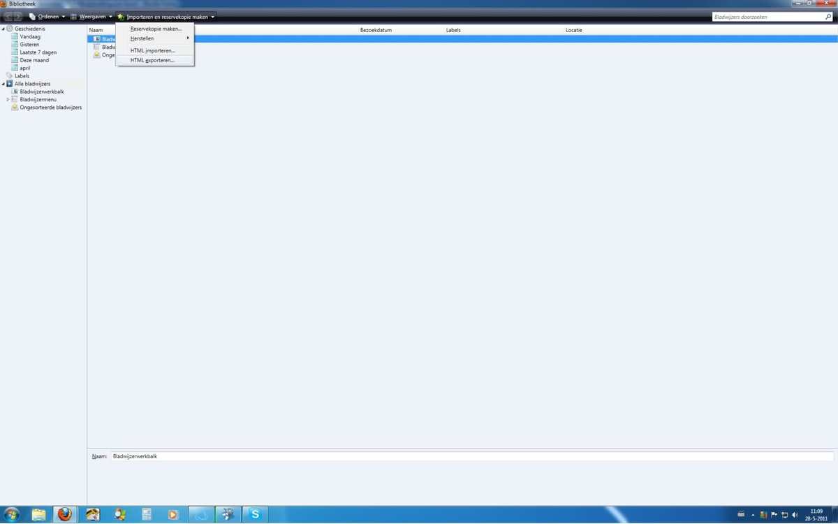Click the Geschiedenis clock icon
This screenshot has width=838, height=524.
[10, 29]
